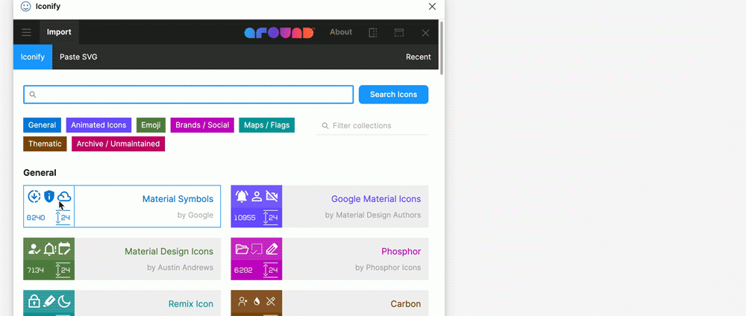Click the 'by Austin Andrews' text

pos(181,268)
